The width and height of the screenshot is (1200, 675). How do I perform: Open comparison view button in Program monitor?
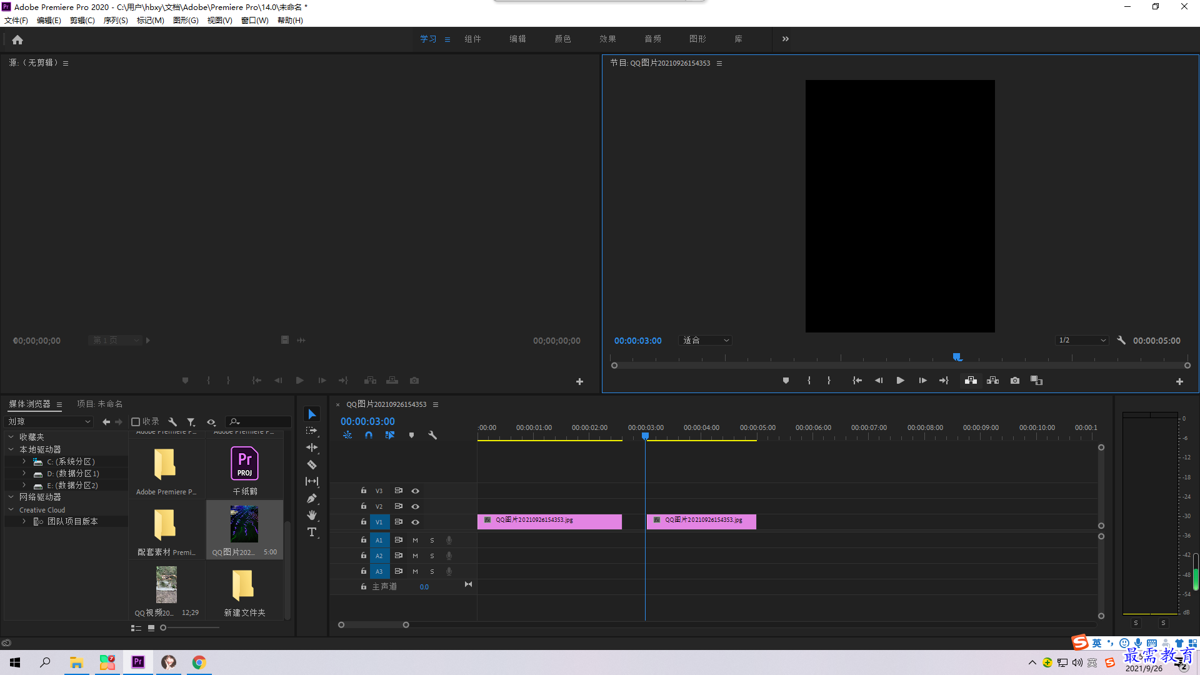click(x=1036, y=381)
